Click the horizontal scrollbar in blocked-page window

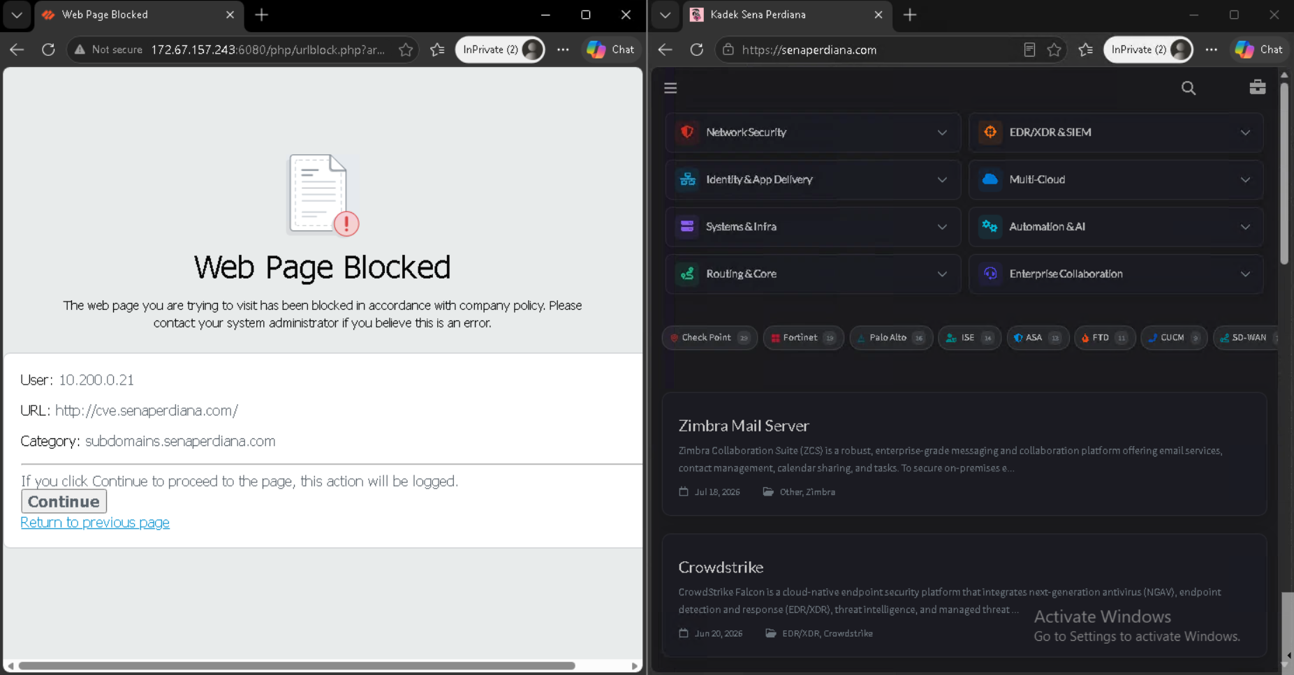297,666
